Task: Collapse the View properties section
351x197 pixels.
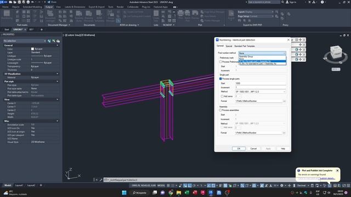Action: 58,100
